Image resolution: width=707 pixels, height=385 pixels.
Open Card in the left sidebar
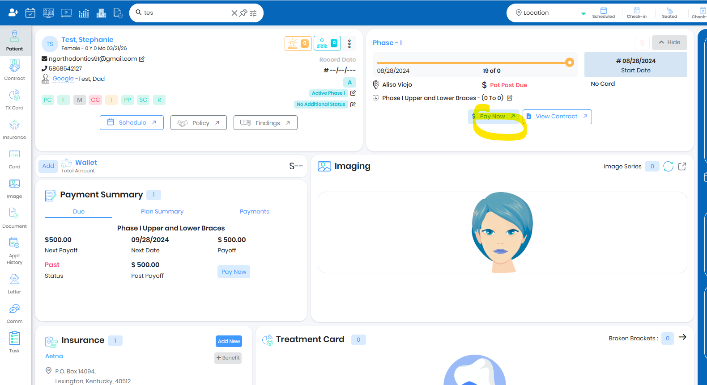[15, 159]
